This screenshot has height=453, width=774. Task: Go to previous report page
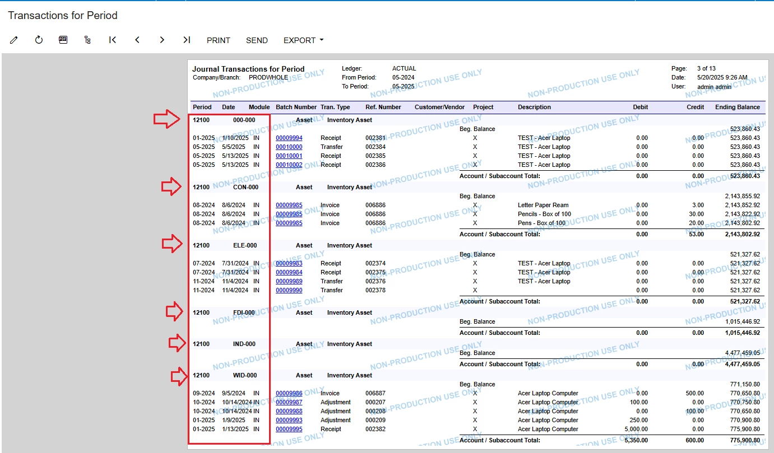(x=137, y=40)
